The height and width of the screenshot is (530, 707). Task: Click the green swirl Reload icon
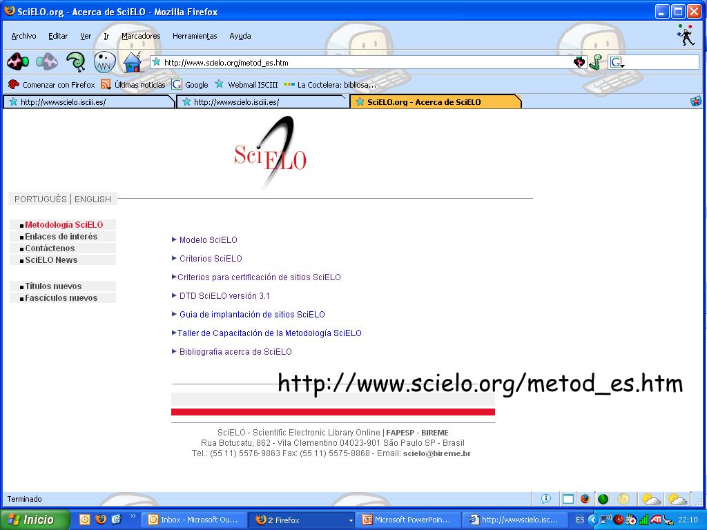[76, 61]
